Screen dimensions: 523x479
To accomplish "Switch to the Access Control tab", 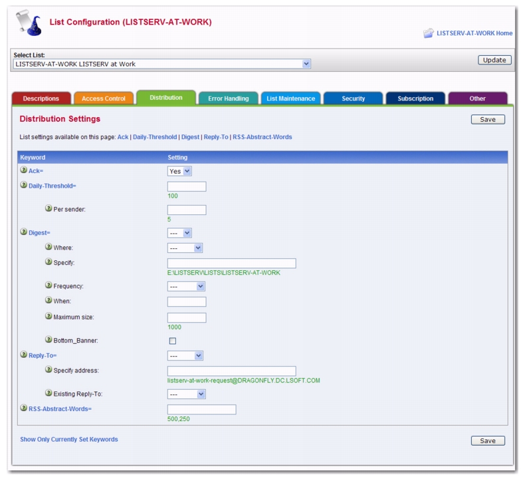I will point(104,98).
